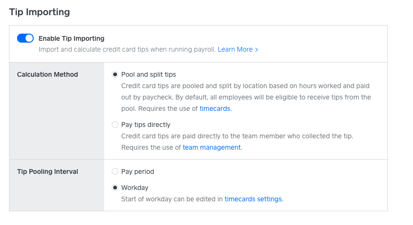Choose Pay period as pooling interval
Image resolution: width=413 pixels, height=225 pixels.
coord(115,171)
